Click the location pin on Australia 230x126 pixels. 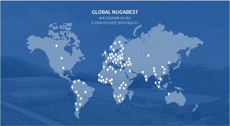click(x=169, y=94)
